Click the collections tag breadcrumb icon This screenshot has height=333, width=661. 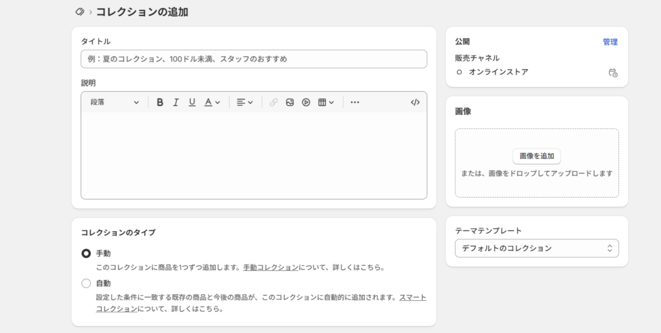click(x=79, y=12)
